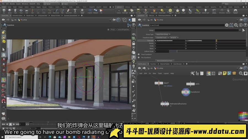The height and width of the screenshot is (139, 248).
Task: Click the Translate X value field
Action: coord(170,41)
